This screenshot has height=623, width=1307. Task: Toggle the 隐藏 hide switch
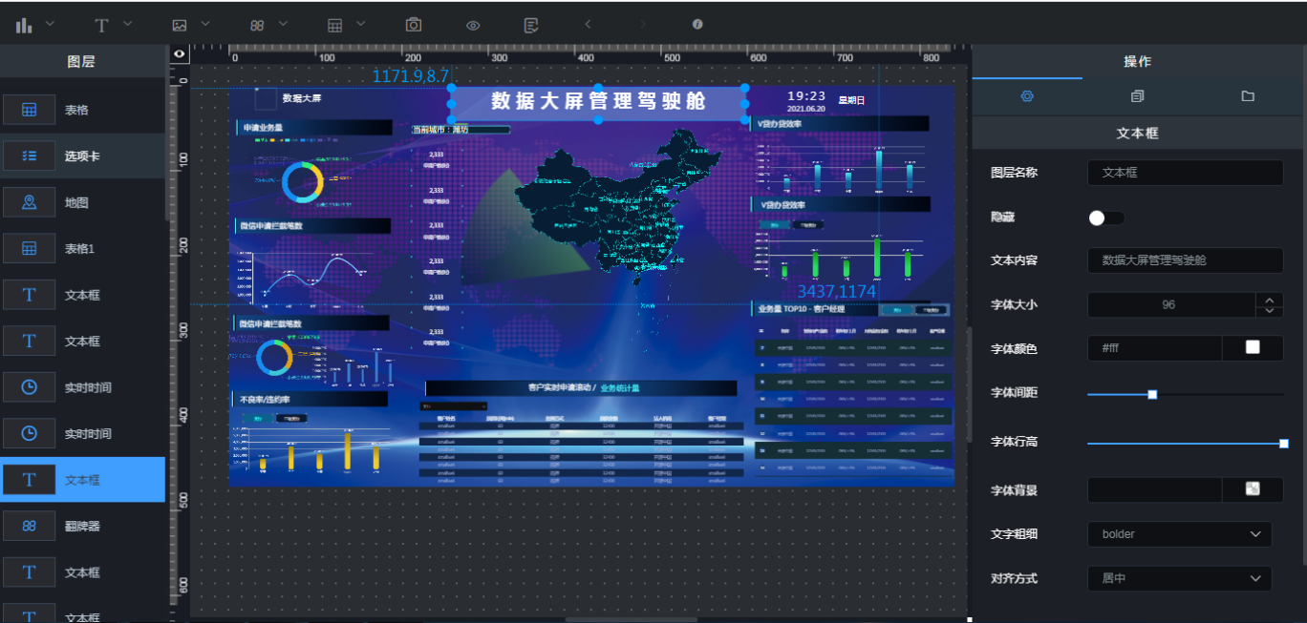click(1105, 218)
